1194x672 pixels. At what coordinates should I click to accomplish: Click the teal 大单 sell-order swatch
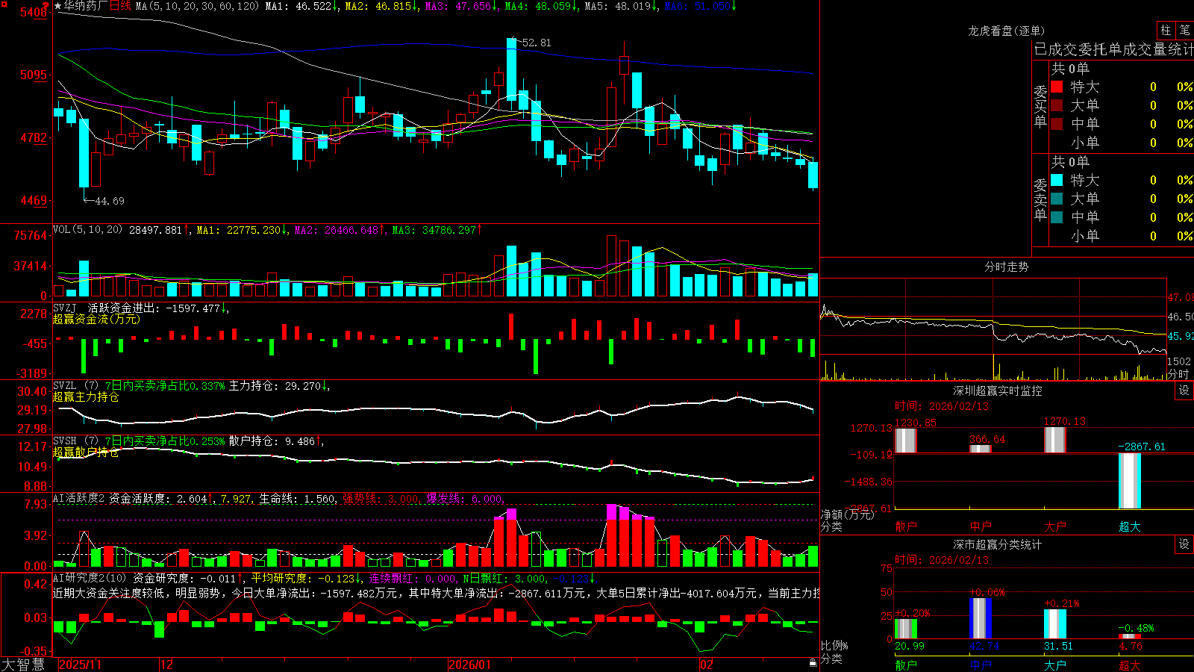tap(1057, 199)
